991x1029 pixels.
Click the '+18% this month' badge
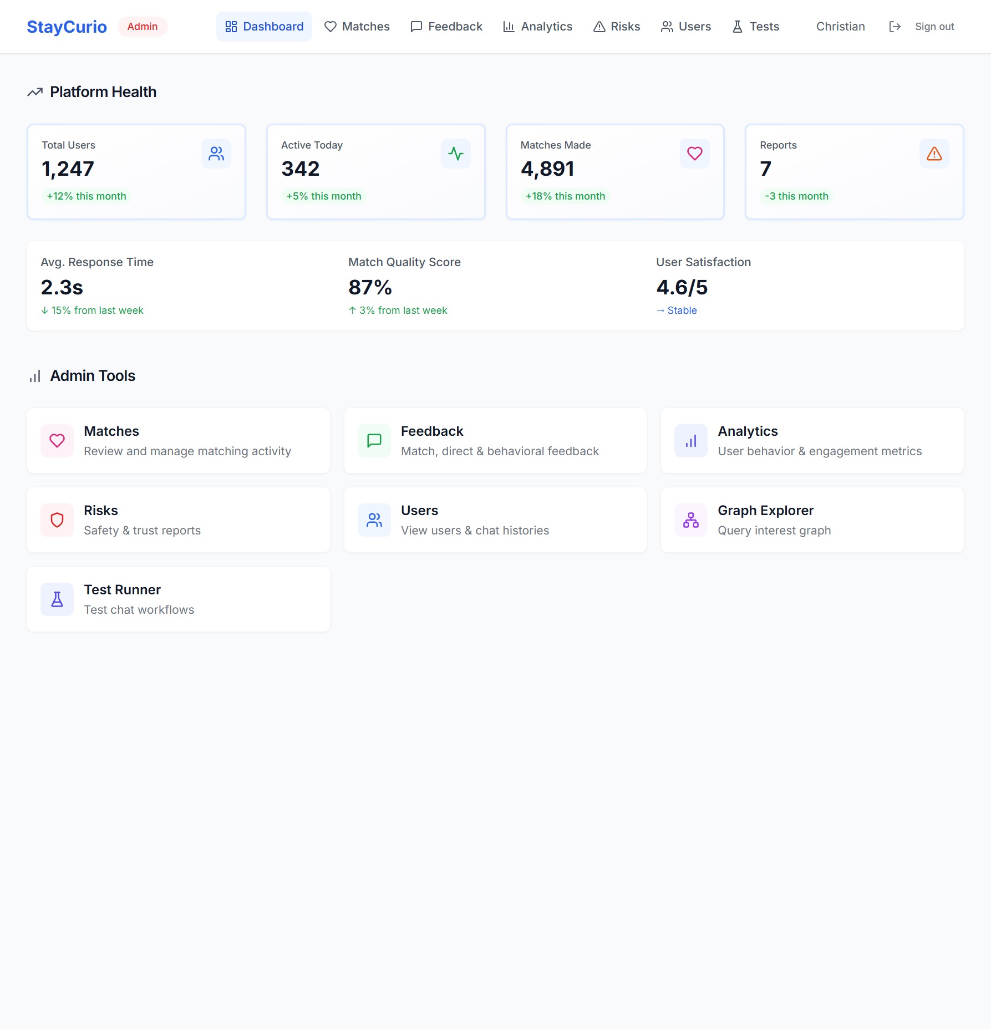pyautogui.click(x=565, y=196)
